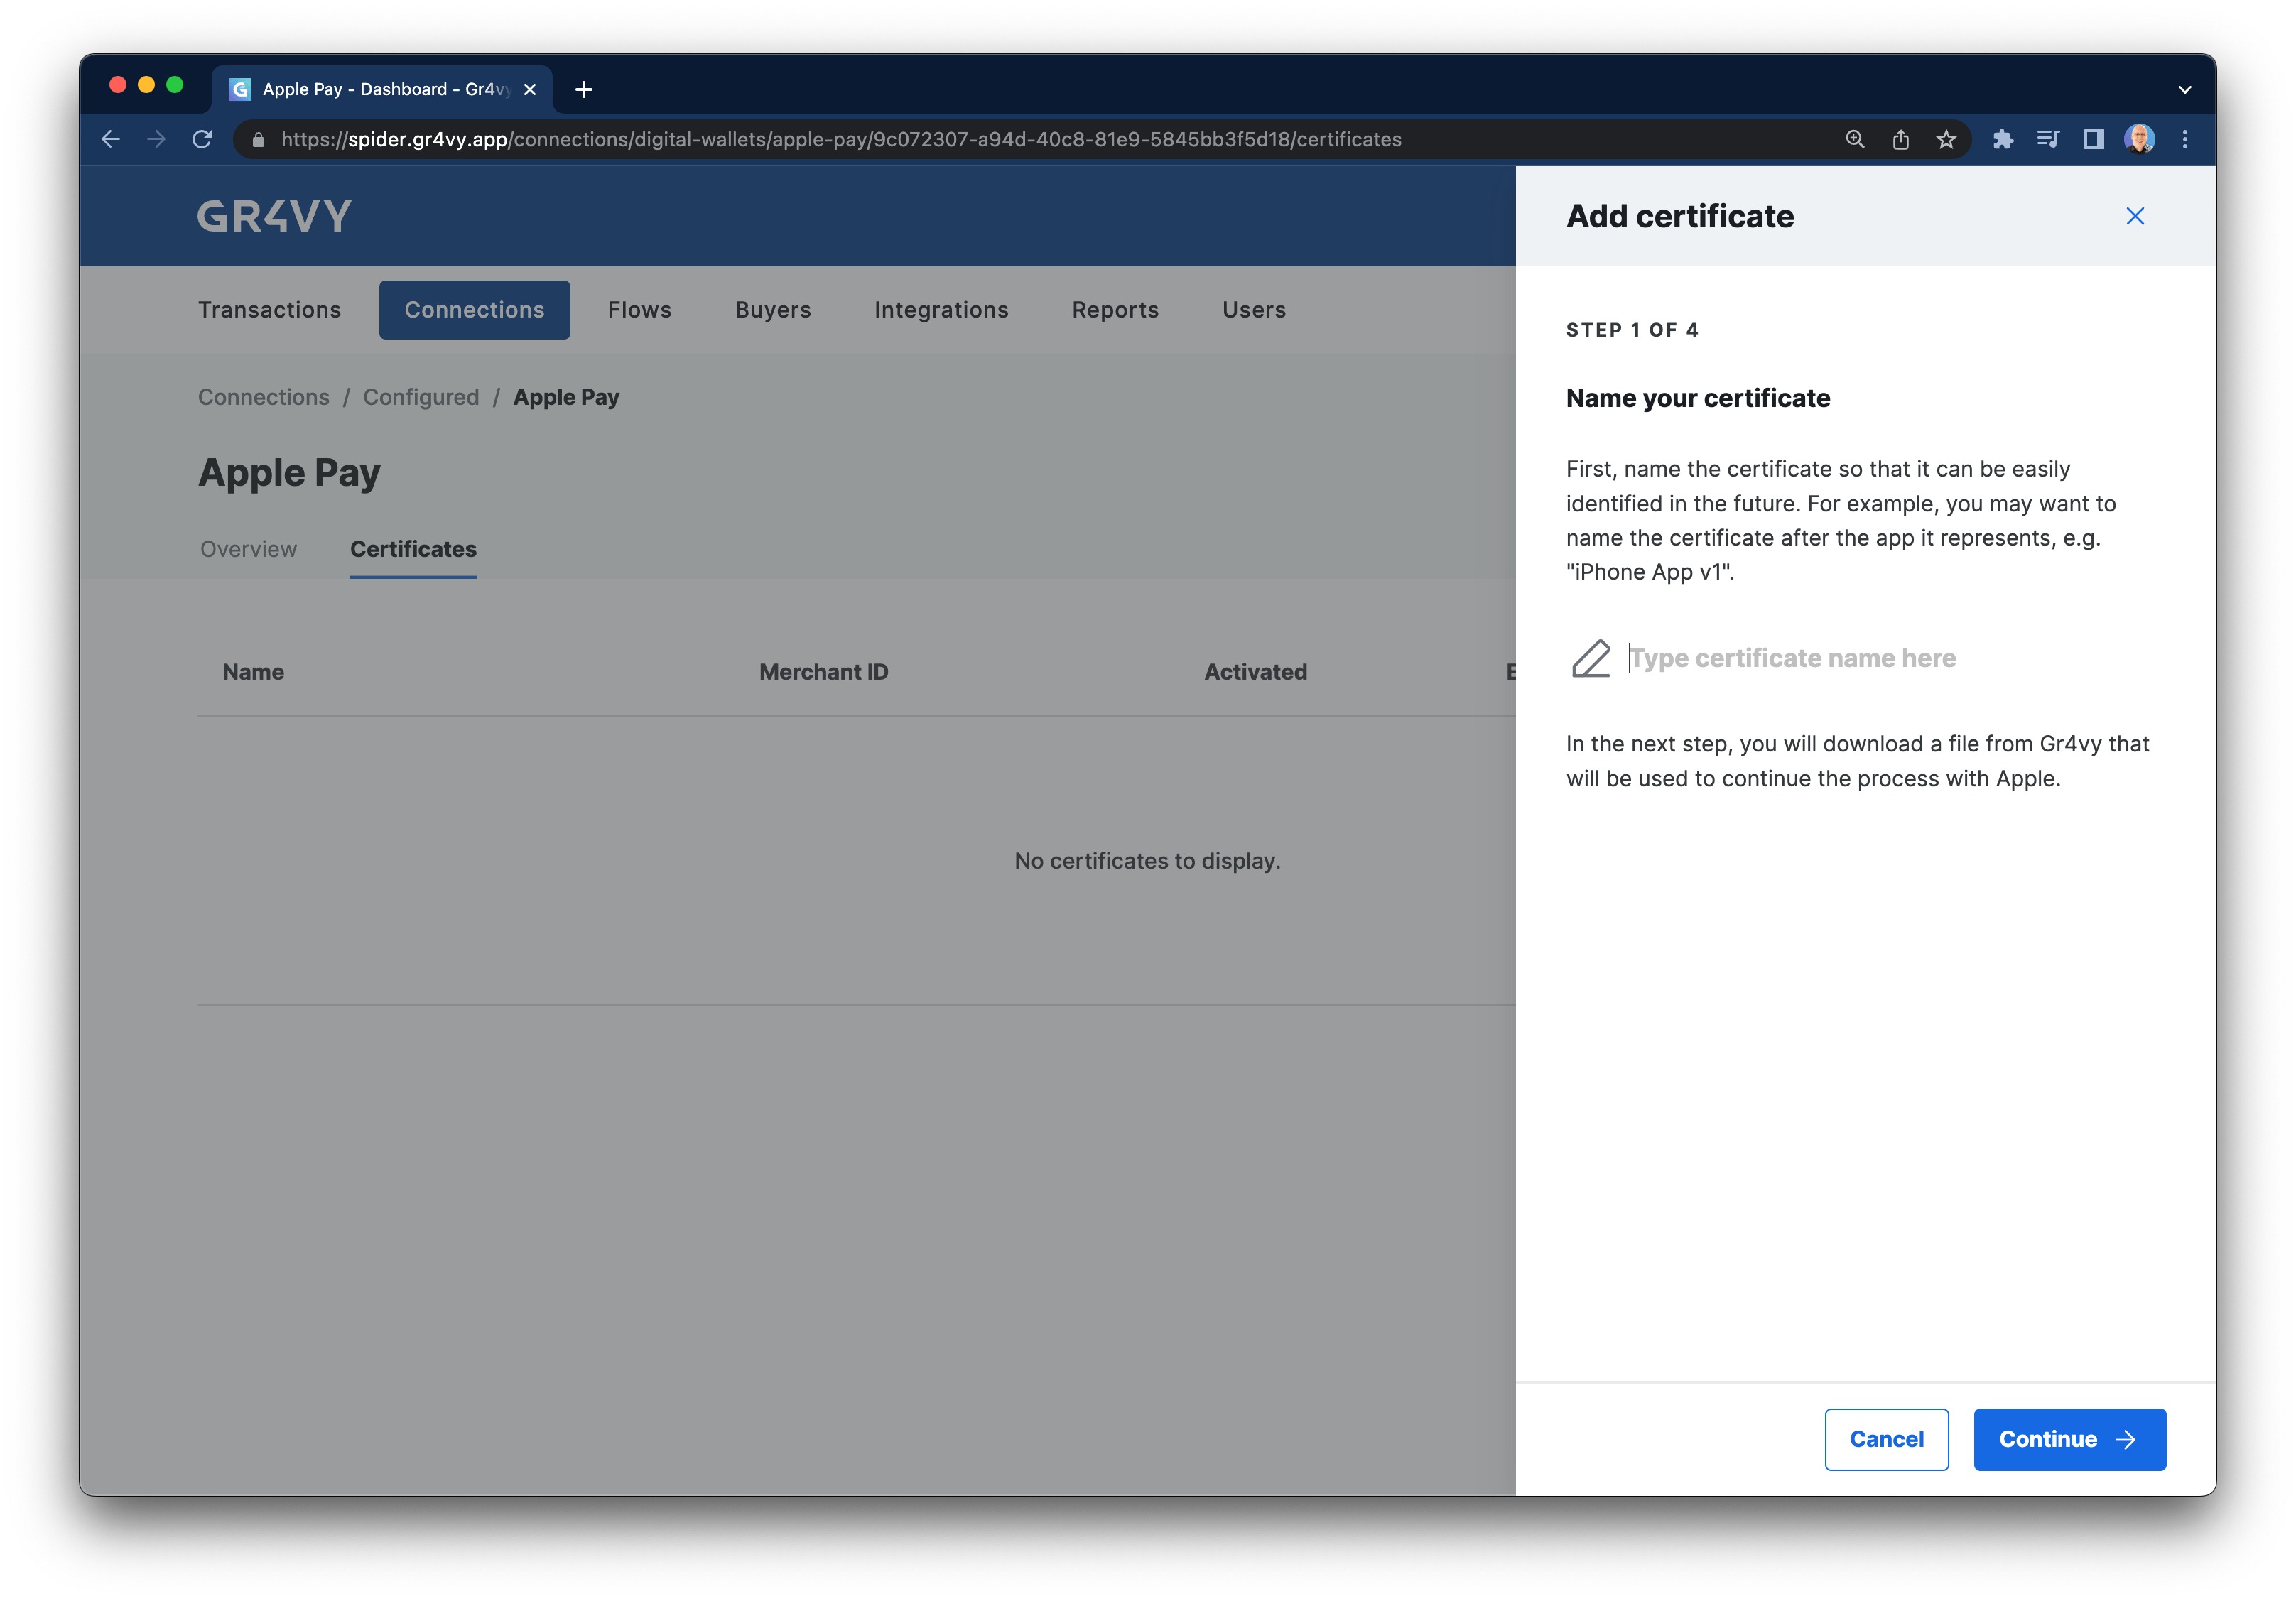Click the browser back arrow

point(111,139)
